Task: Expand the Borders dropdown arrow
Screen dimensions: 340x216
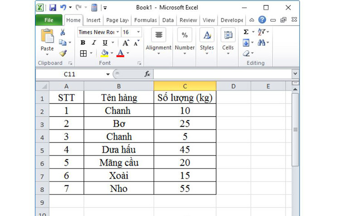Action: pyautogui.click(x=91, y=53)
